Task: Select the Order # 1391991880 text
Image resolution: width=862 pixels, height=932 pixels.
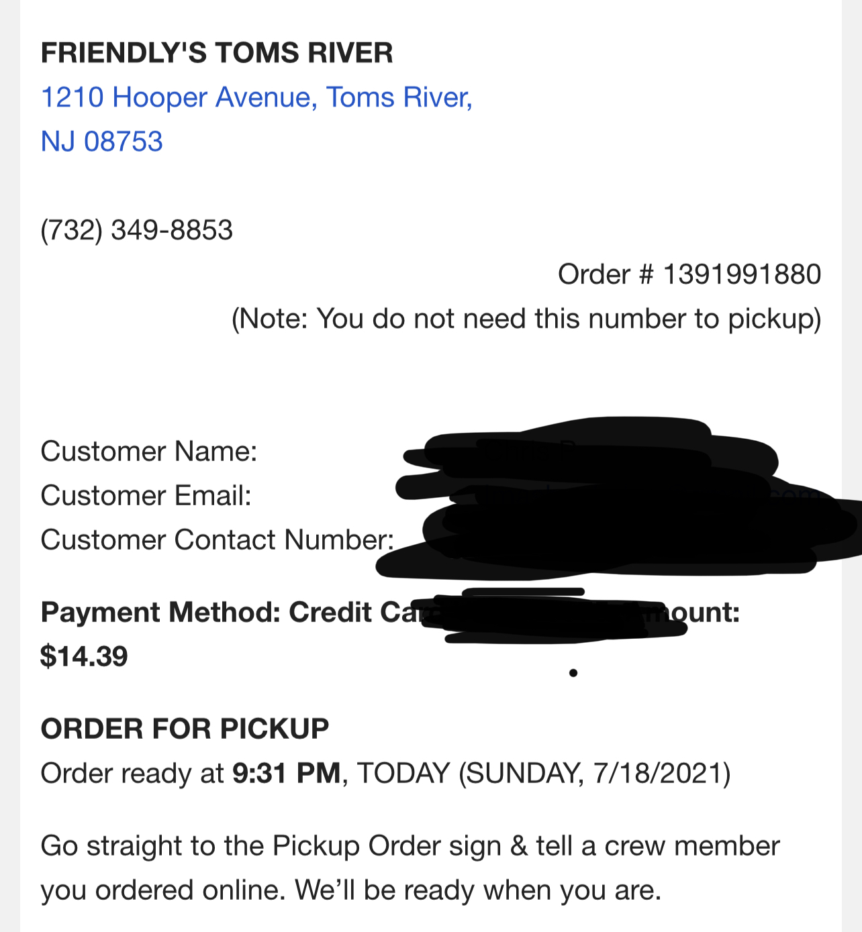Action: (689, 274)
